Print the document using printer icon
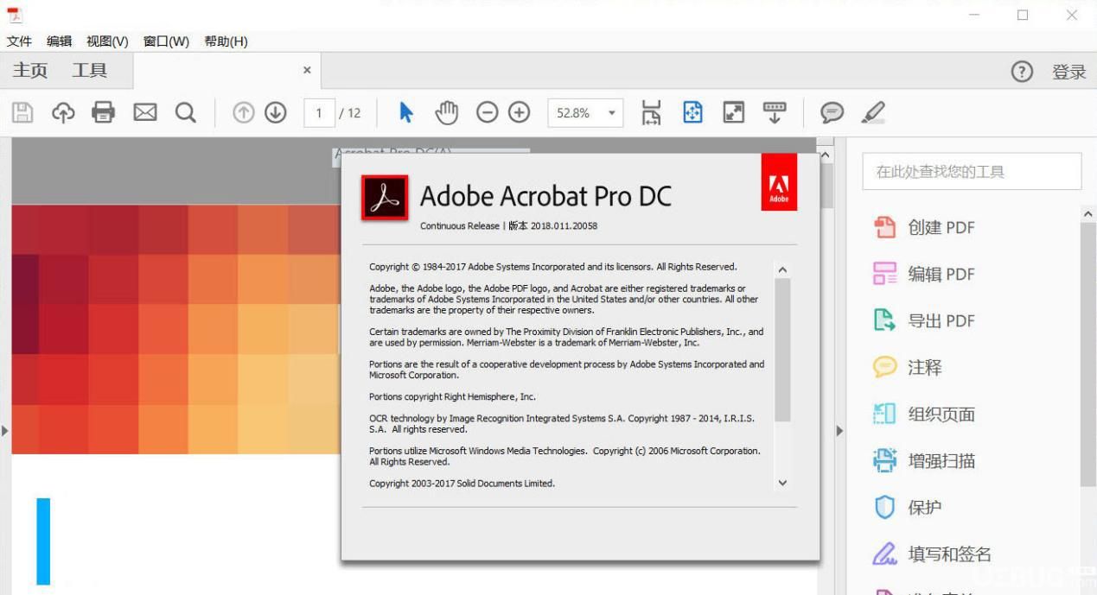 tap(104, 112)
